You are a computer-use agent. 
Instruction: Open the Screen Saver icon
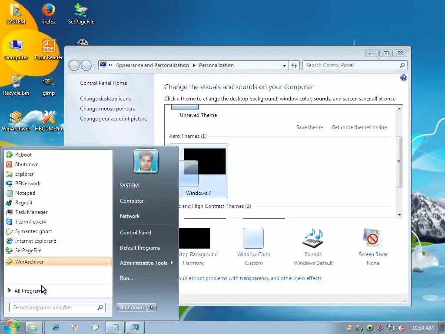(x=372, y=238)
